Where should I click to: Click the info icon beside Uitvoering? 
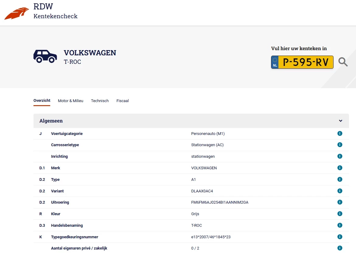point(340,202)
